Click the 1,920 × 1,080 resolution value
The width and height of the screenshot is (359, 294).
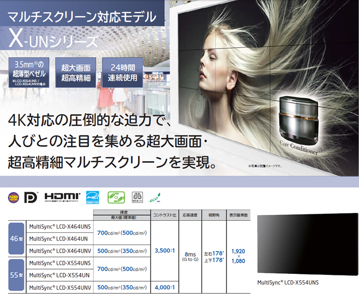point(238,256)
